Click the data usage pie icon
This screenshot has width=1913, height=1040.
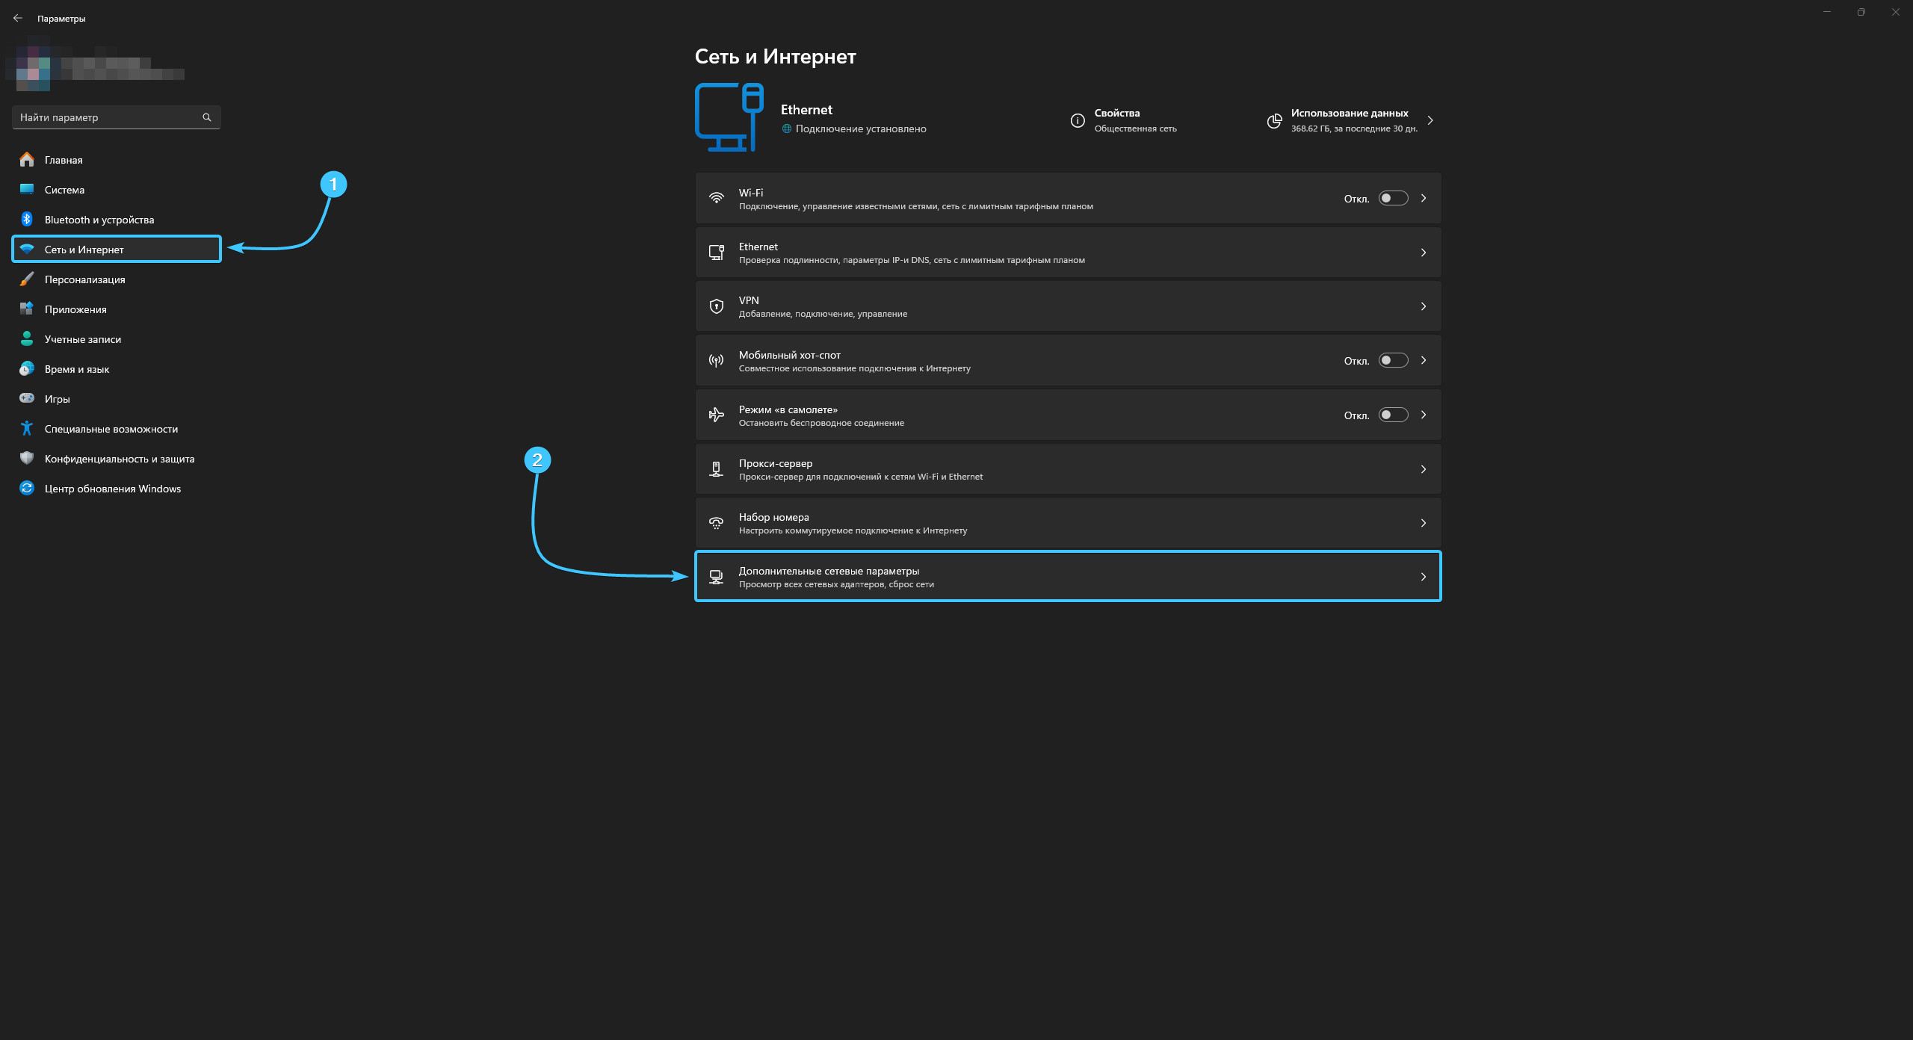[x=1275, y=120]
